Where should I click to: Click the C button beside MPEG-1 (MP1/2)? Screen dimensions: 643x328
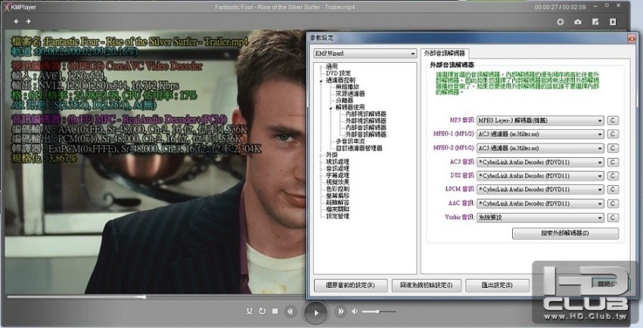[x=613, y=135]
